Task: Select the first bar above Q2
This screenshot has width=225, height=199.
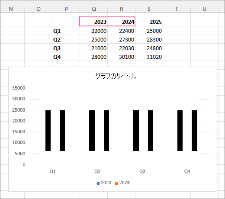Action: pyautogui.click(x=92, y=131)
